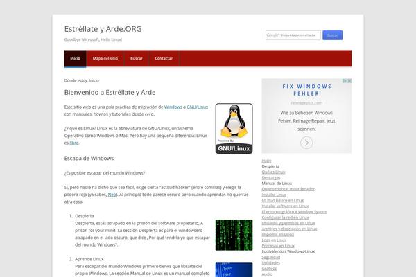Open 'Instalar software en Linux' link
The image size is (416, 277).
[285, 206]
